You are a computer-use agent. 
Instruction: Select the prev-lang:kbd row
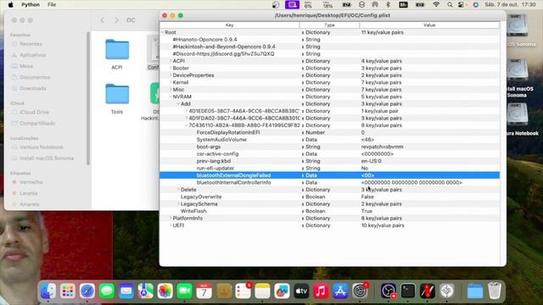[x=329, y=161]
